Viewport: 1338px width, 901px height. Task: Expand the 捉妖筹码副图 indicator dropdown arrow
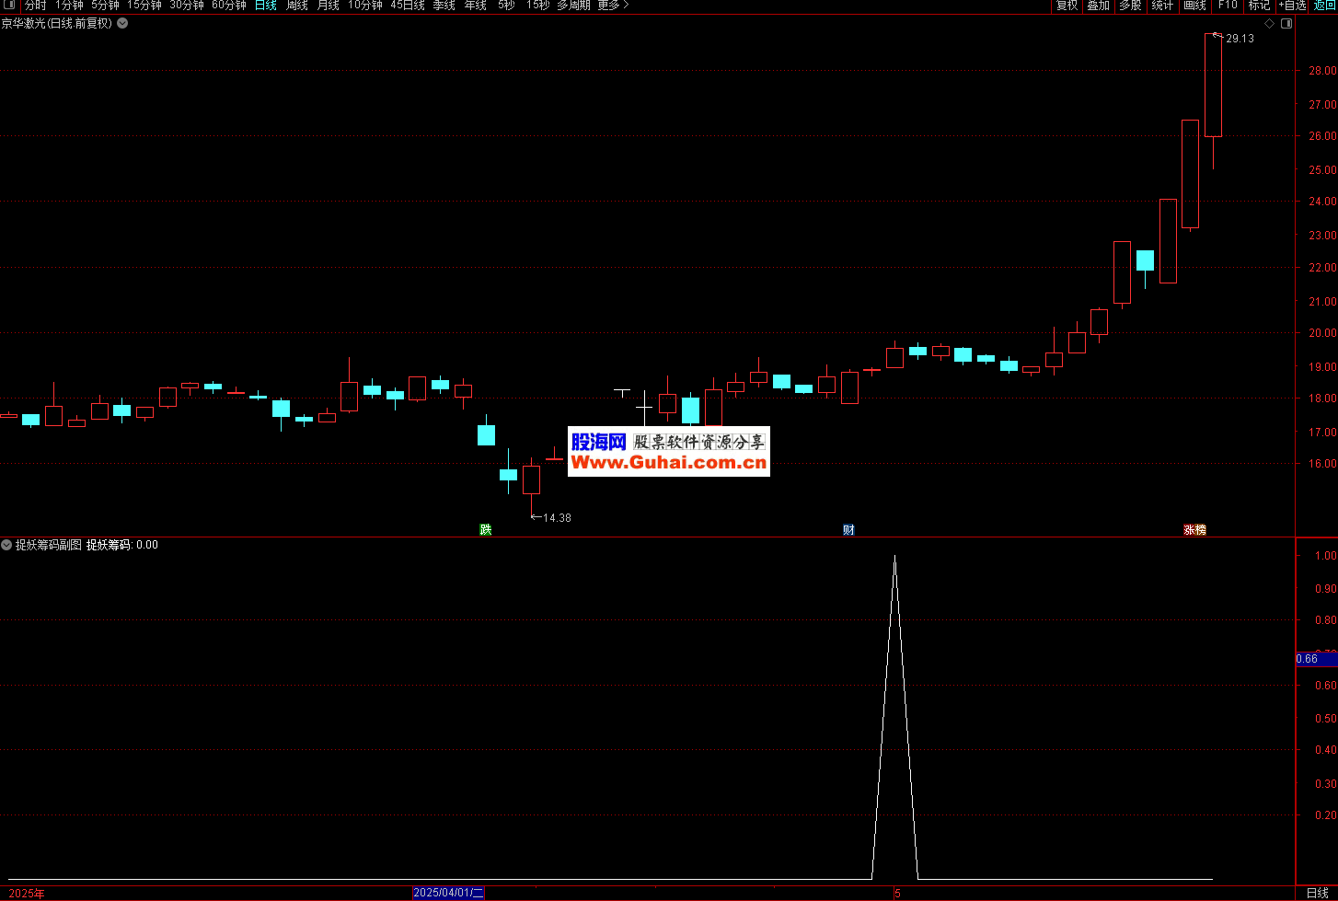(x=6, y=545)
